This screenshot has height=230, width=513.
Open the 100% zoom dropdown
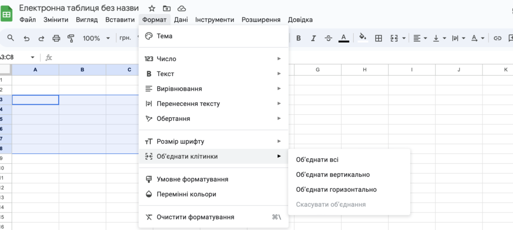(96, 38)
